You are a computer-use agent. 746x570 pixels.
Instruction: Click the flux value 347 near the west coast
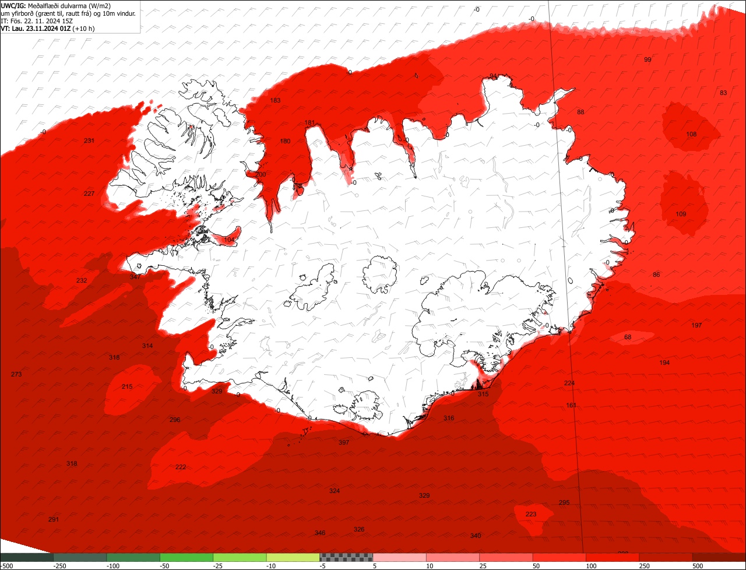point(135,276)
